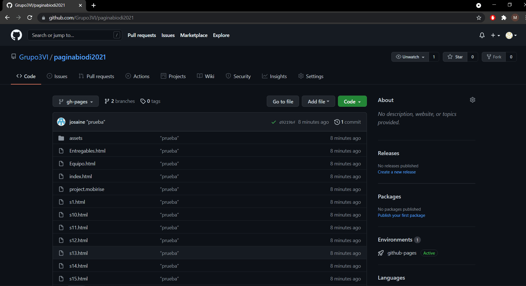
Task: Click the file icon beside s13.html
Action: (61, 253)
